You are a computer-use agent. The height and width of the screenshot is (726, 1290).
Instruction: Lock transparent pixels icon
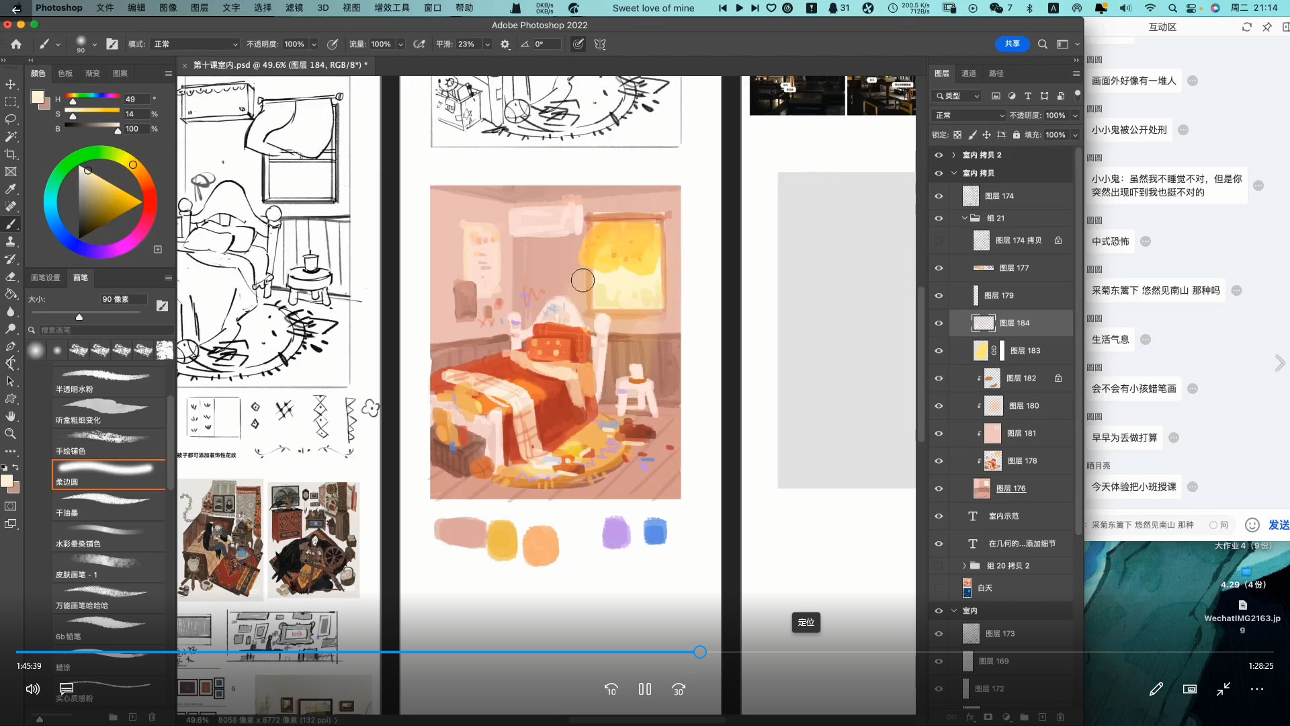coord(957,134)
